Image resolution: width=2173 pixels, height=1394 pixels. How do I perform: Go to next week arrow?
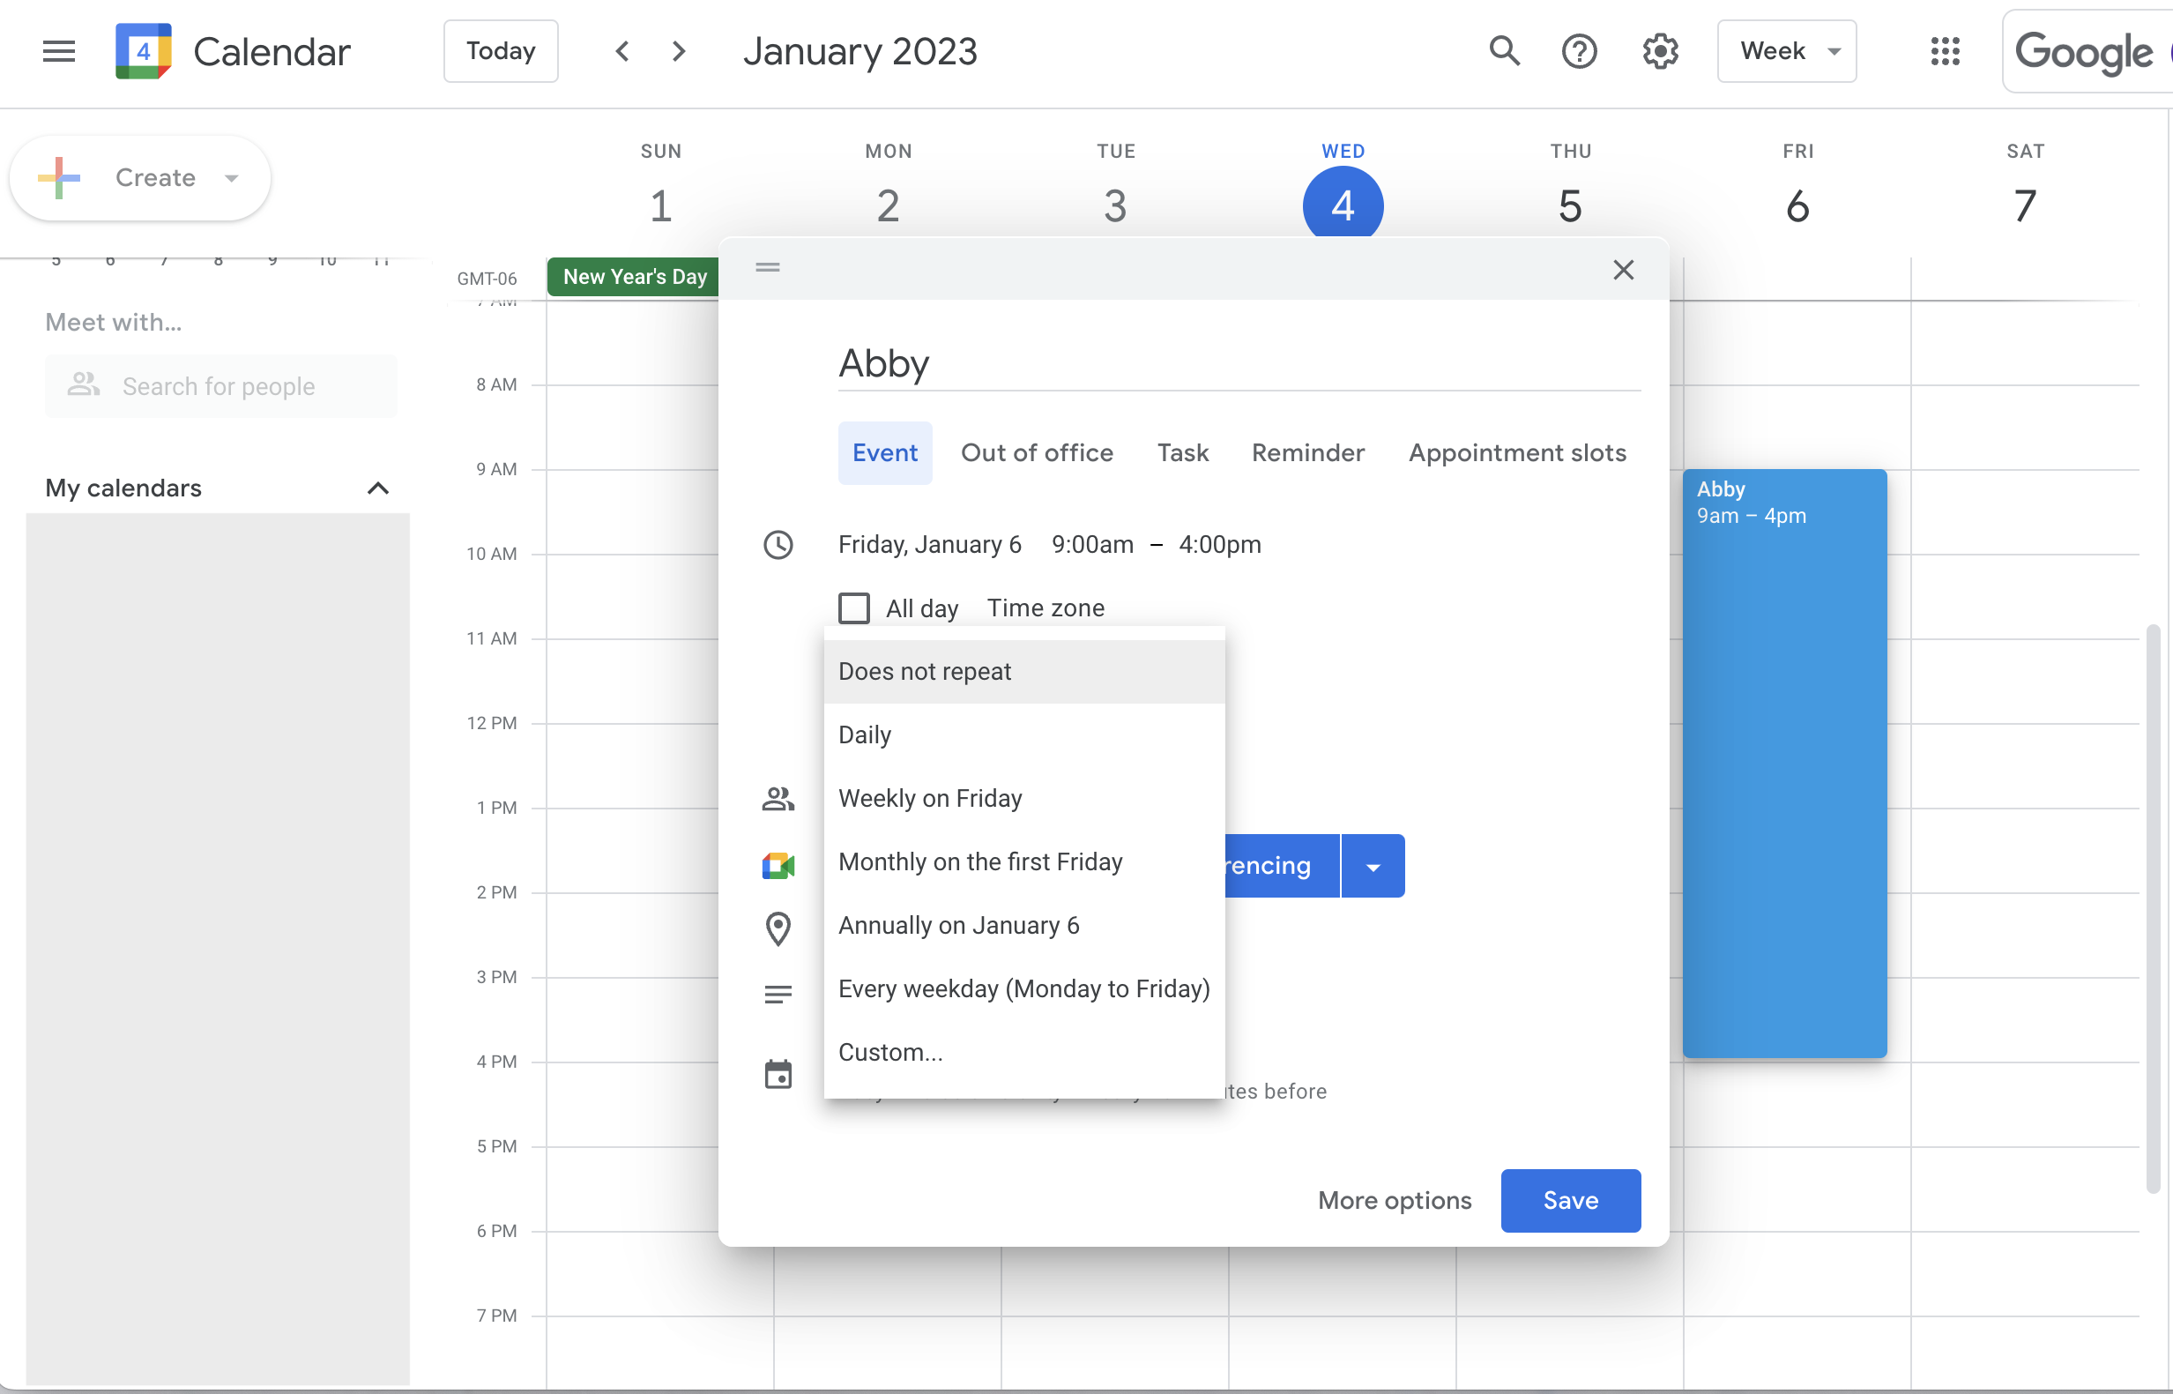pyautogui.click(x=679, y=52)
